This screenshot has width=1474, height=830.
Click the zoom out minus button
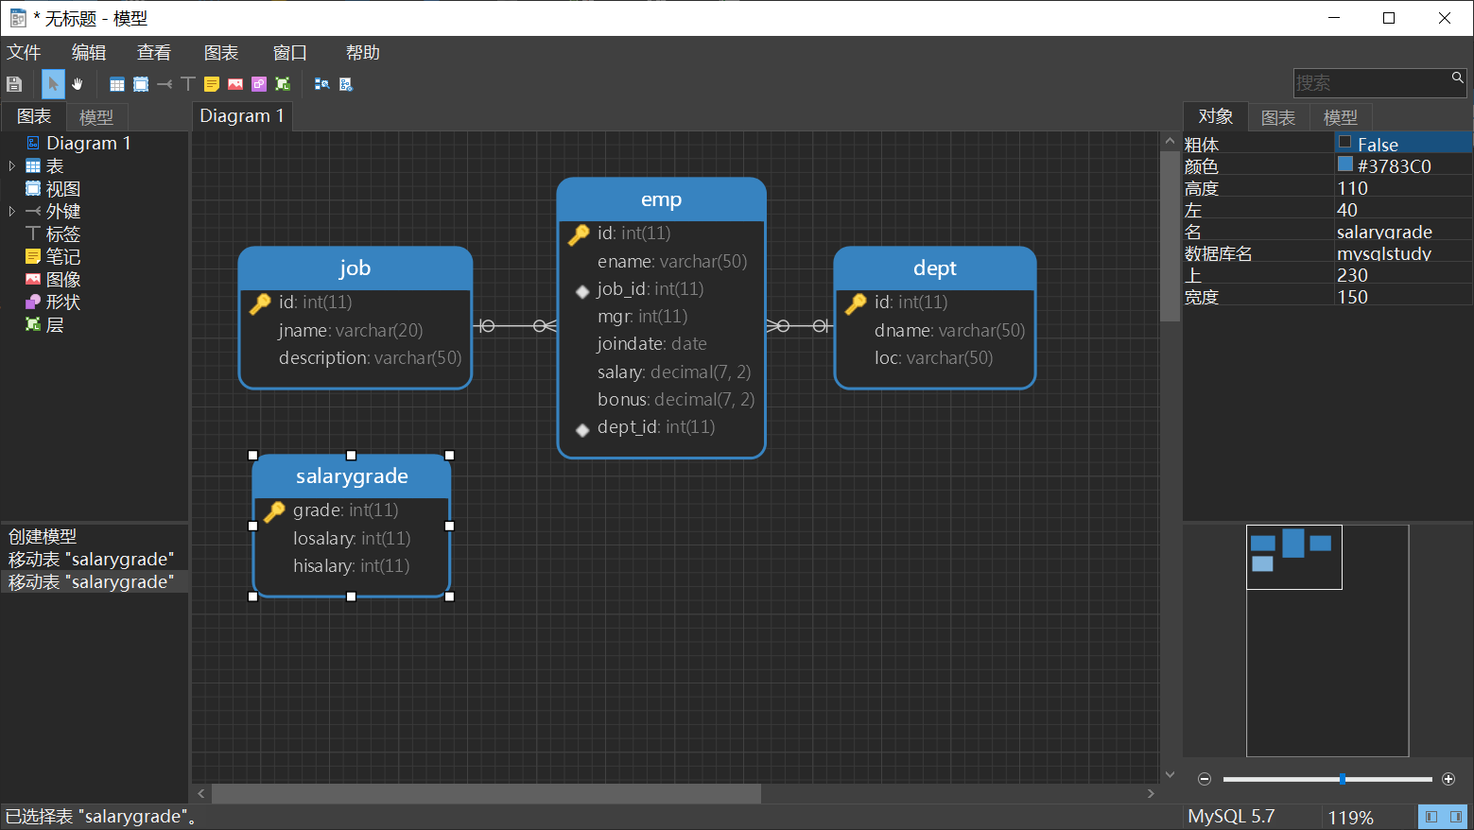1205,779
